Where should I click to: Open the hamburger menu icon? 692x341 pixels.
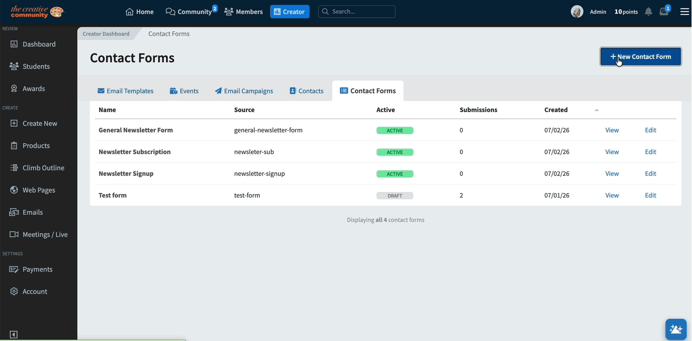(x=684, y=12)
